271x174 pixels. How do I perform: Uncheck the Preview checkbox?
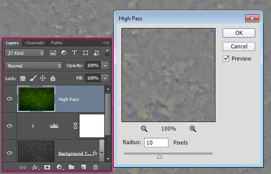[226, 59]
